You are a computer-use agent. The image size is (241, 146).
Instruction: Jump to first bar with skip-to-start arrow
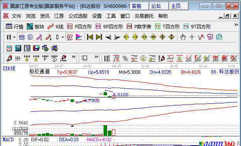[90, 37]
